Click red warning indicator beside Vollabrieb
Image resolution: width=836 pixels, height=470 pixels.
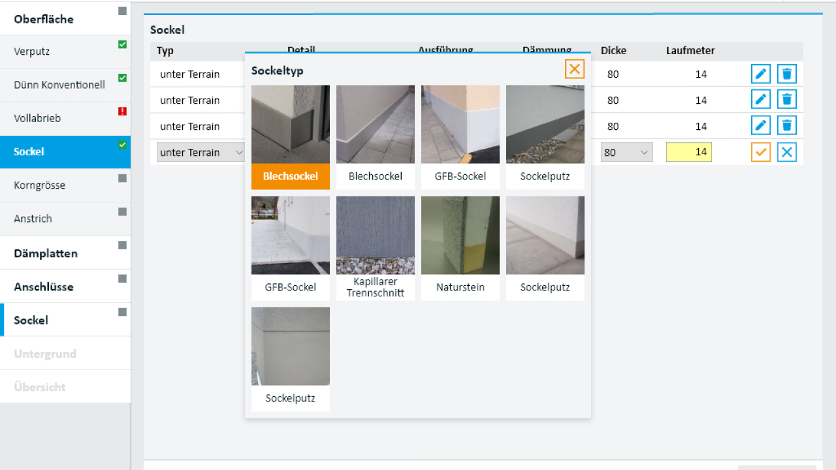tap(122, 112)
